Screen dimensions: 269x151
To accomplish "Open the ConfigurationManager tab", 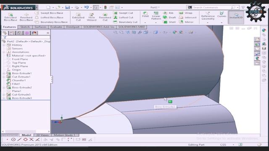I will 19,33.
